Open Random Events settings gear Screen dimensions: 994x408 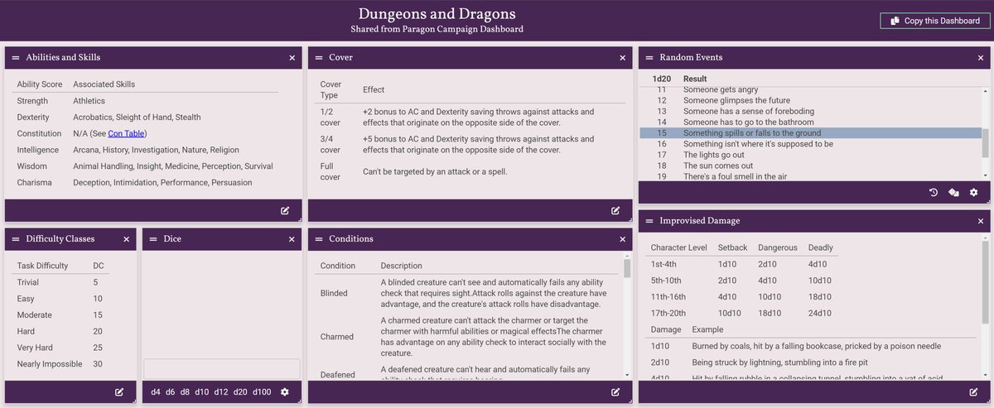pyautogui.click(x=973, y=193)
